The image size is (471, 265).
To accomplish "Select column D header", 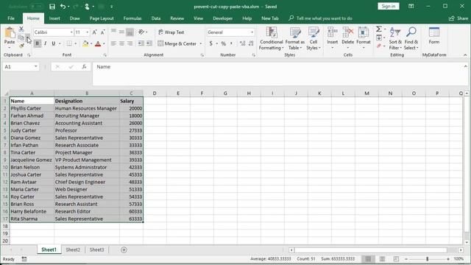I will (155, 93).
